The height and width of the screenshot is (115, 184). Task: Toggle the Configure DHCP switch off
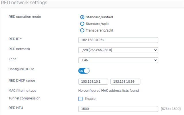84,71
